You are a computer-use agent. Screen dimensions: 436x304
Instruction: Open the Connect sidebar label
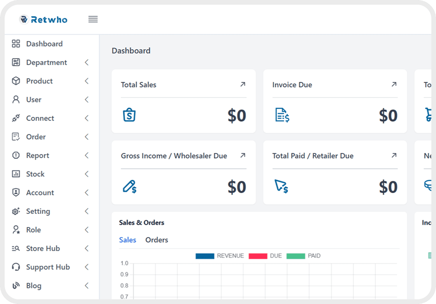pos(40,118)
